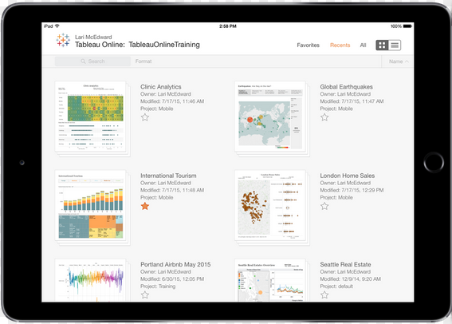Favorite the Clinic Analytics workbook star
This screenshot has width=452, height=324.
(x=145, y=117)
